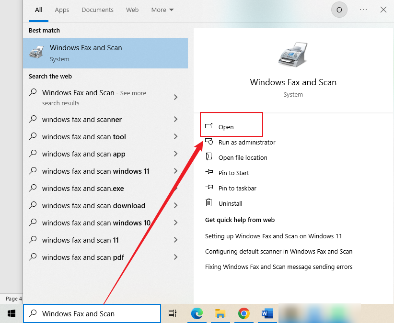The image size is (394, 323).
Task: Switch to the Documents search tab
Action: 97,10
